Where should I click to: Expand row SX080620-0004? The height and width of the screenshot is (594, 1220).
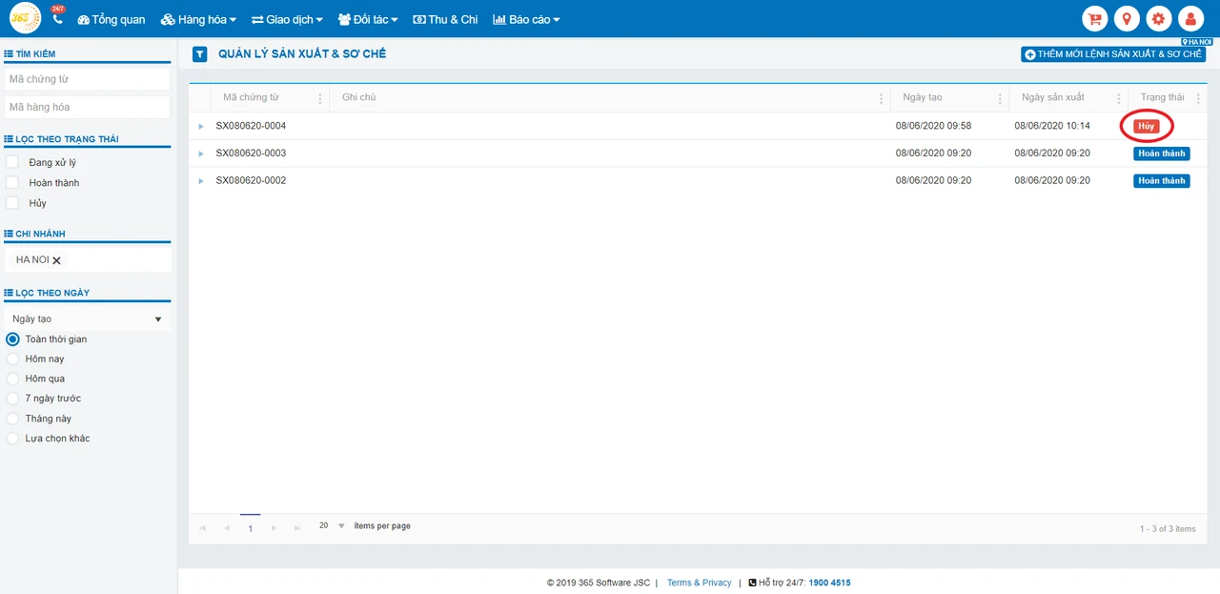click(x=201, y=126)
